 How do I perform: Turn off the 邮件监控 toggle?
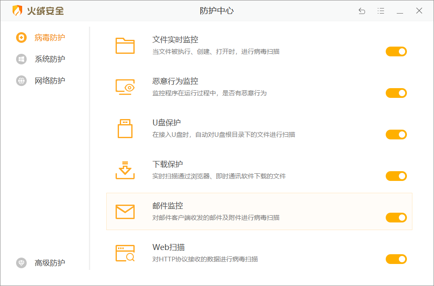[396, 217]
